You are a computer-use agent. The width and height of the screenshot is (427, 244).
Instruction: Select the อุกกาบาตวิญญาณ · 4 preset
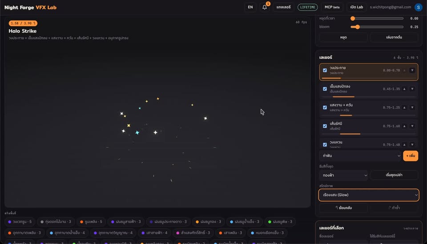(113, 233)
